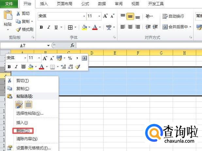Click the increase decimal icon in the mini toolbar
This screenshot has height=151, width=202.
tap(63, 67)
